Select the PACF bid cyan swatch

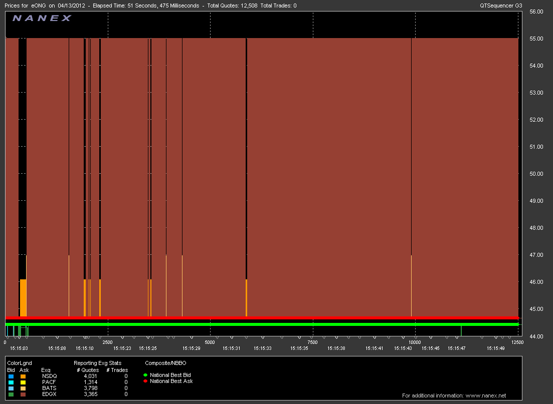[x=11, y=382]
